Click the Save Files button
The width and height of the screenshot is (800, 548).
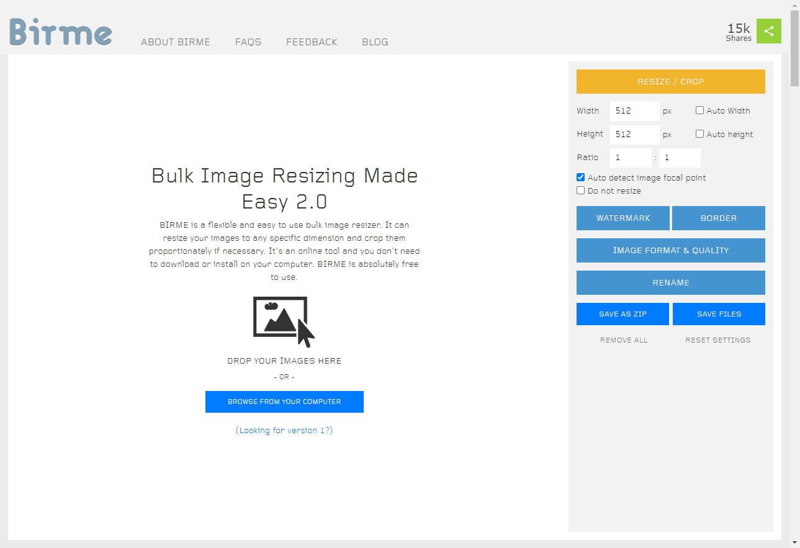coord(719,314)
